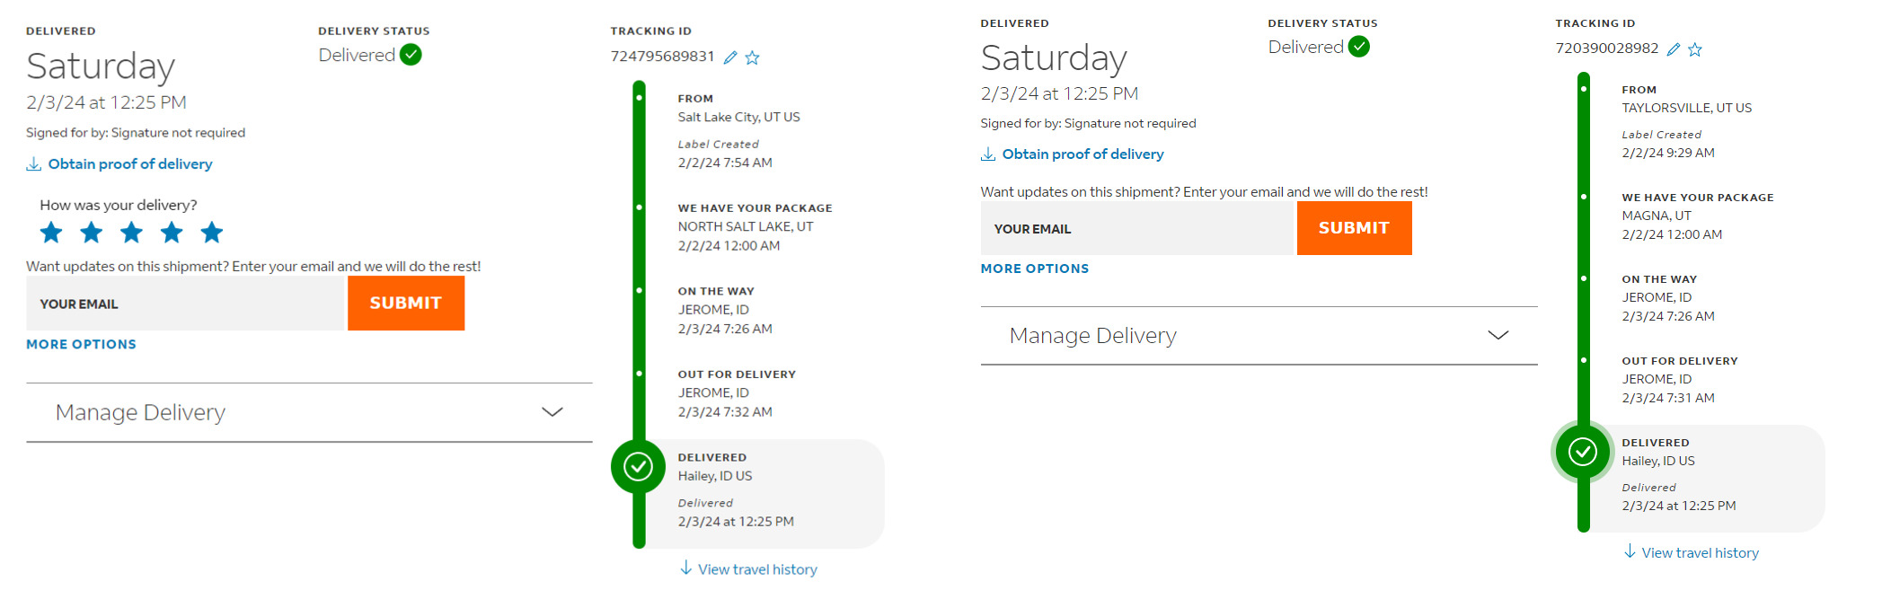
Task: Click the delivered checkmark circle on right timeline
Action: (1583, 451)
